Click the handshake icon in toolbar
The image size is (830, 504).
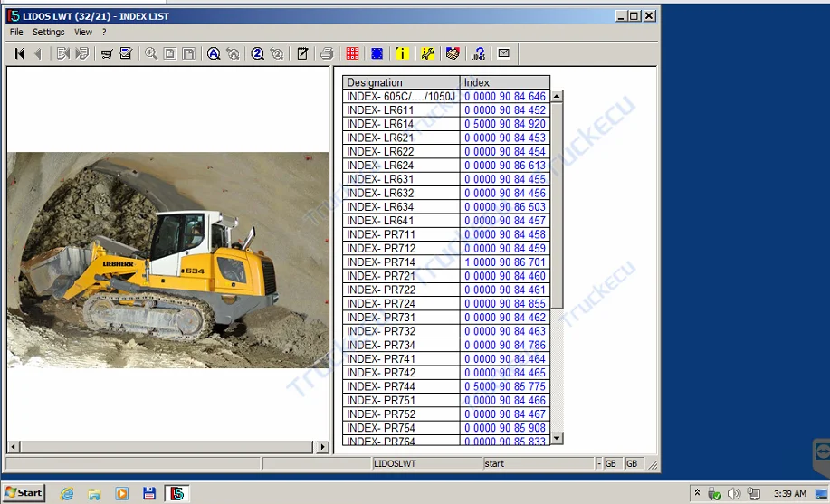click(453, 53)
